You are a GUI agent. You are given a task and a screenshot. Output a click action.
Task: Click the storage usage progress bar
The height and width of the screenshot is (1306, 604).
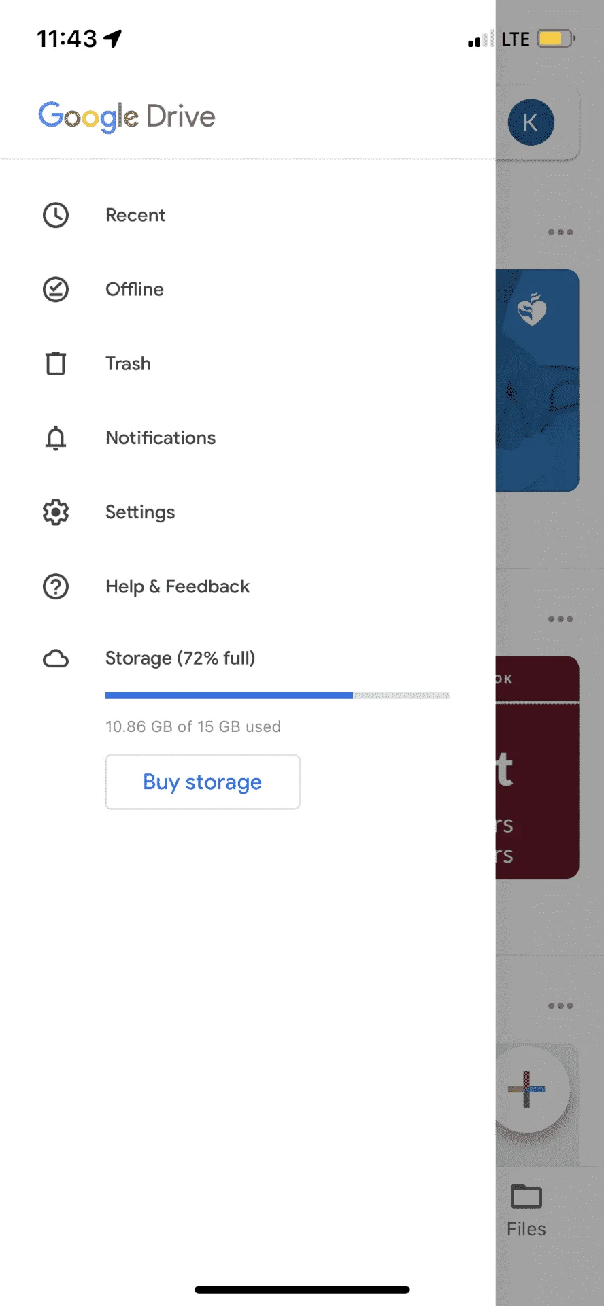click(x=277, y=695)
